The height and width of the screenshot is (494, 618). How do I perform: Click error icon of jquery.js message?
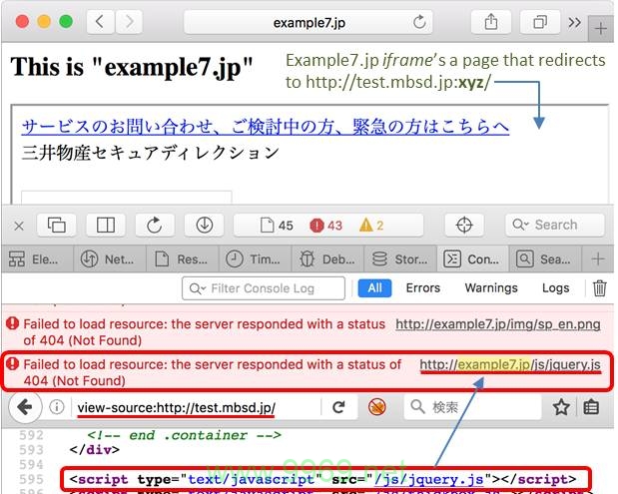(12, 363)
